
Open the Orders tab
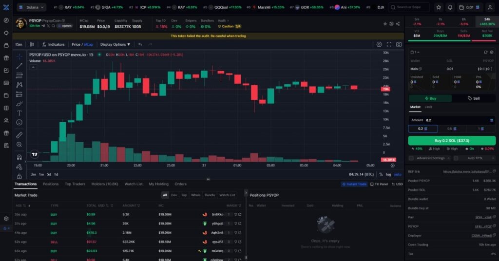(180, 184)
